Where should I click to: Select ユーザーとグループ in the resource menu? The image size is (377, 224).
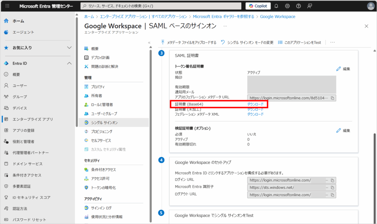coord(104,113)
